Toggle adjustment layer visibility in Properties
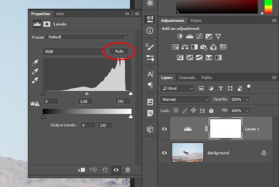This screenshot has width=279, height=187. click(x=116, y=170)
